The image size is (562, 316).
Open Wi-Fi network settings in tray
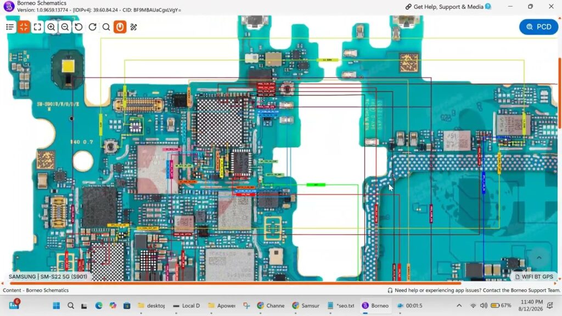[473, 306]
